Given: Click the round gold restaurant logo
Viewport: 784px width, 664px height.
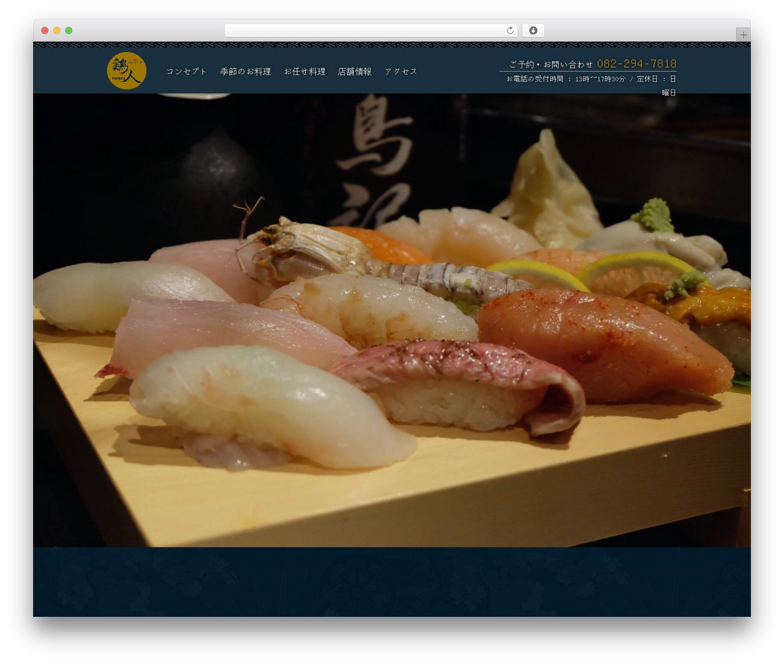Looking at the screenshot, I should pos(127,71).
